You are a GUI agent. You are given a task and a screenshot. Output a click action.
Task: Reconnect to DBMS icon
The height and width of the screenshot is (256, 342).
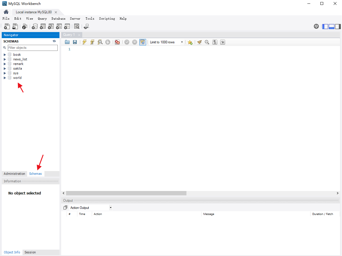coord(86,26)
